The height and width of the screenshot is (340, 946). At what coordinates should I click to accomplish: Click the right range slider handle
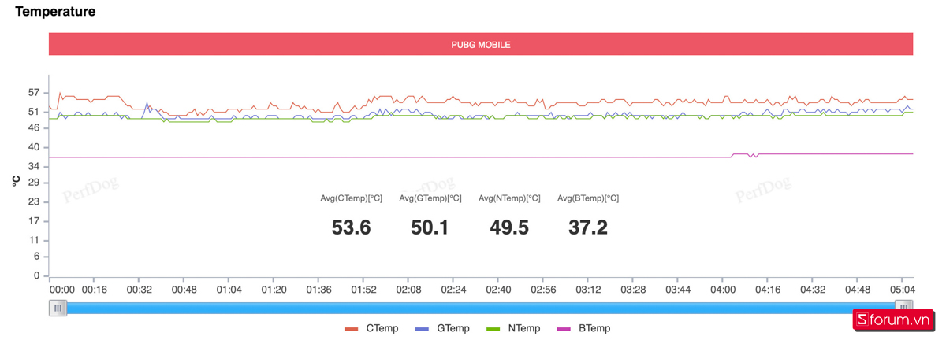[x=904, y=309]
